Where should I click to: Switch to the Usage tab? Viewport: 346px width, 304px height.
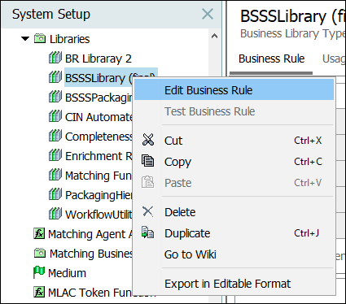pos(334,59)
